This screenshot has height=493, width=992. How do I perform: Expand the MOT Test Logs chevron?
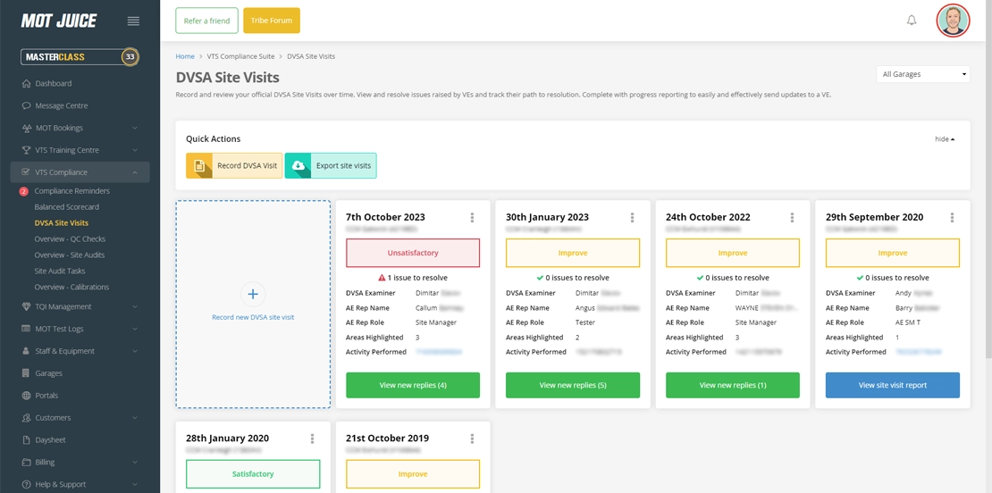[x=135, y=329]
